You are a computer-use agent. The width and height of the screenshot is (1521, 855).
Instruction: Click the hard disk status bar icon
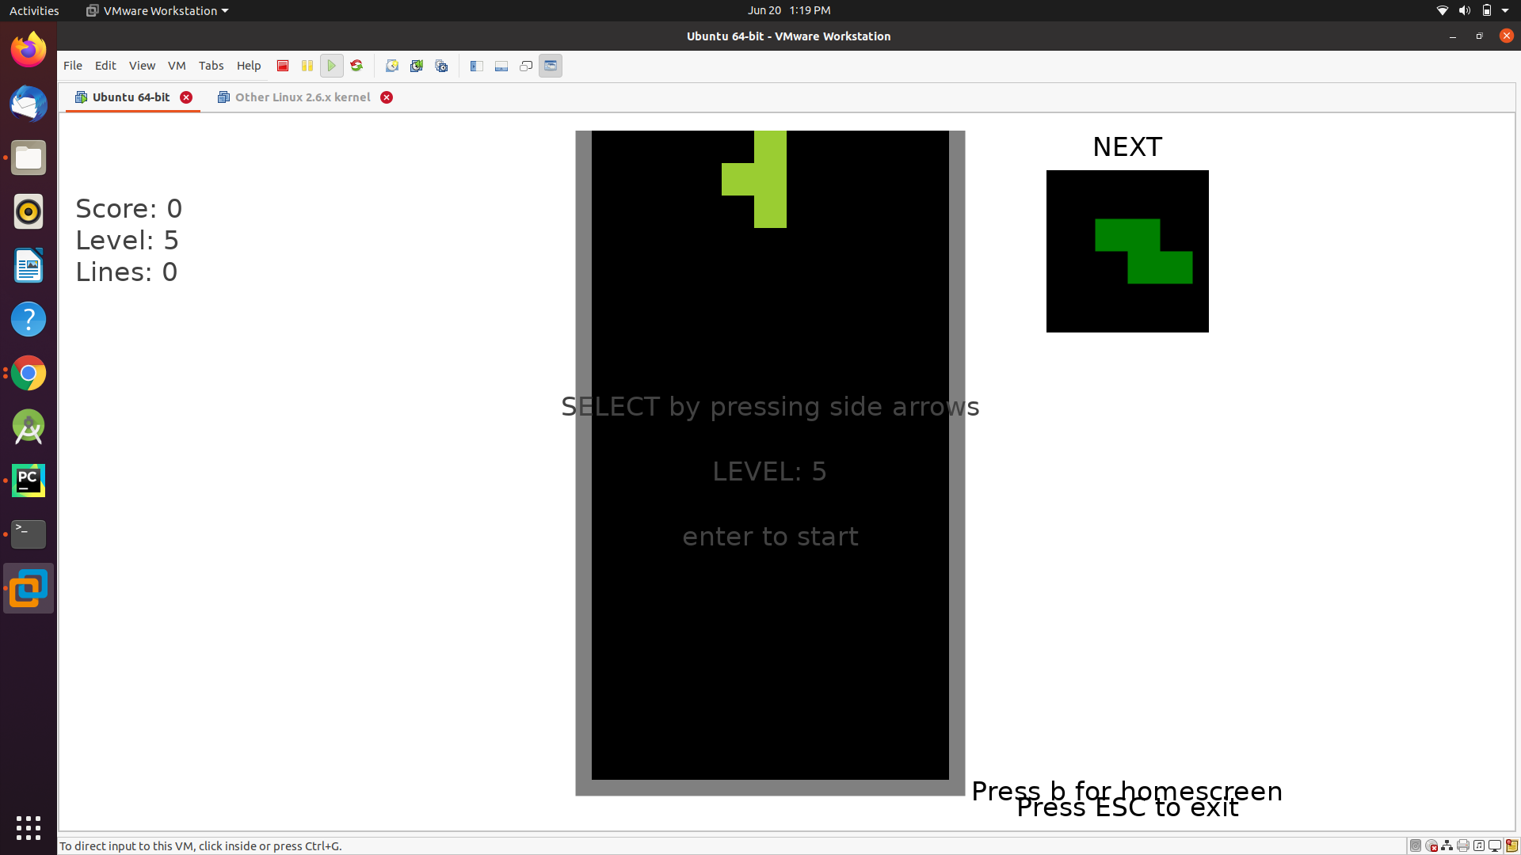[x=1416, y=845]
